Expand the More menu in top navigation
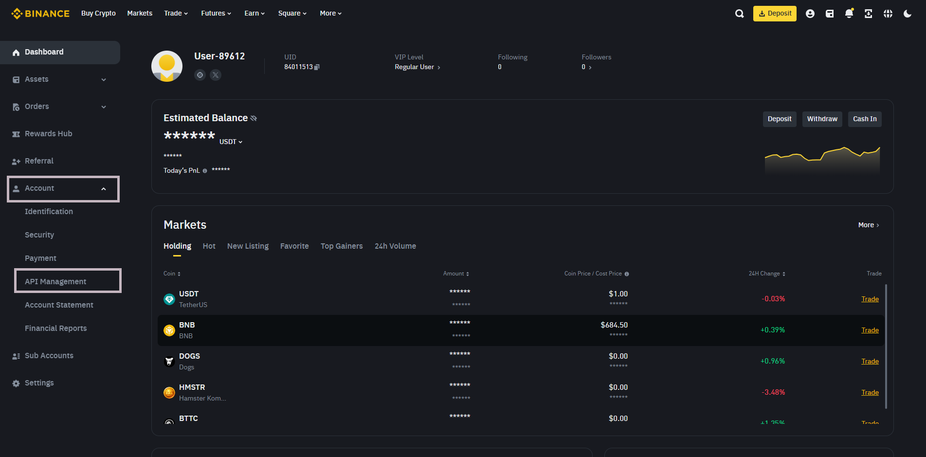Viewport: 926px width, 457px height. pos(331,14)
